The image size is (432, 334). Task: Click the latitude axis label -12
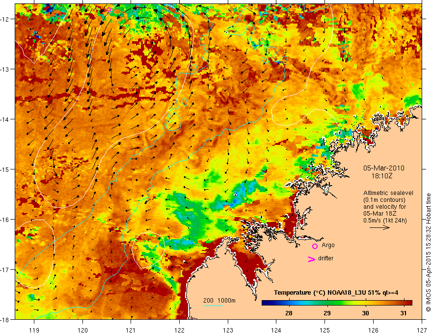5,19
